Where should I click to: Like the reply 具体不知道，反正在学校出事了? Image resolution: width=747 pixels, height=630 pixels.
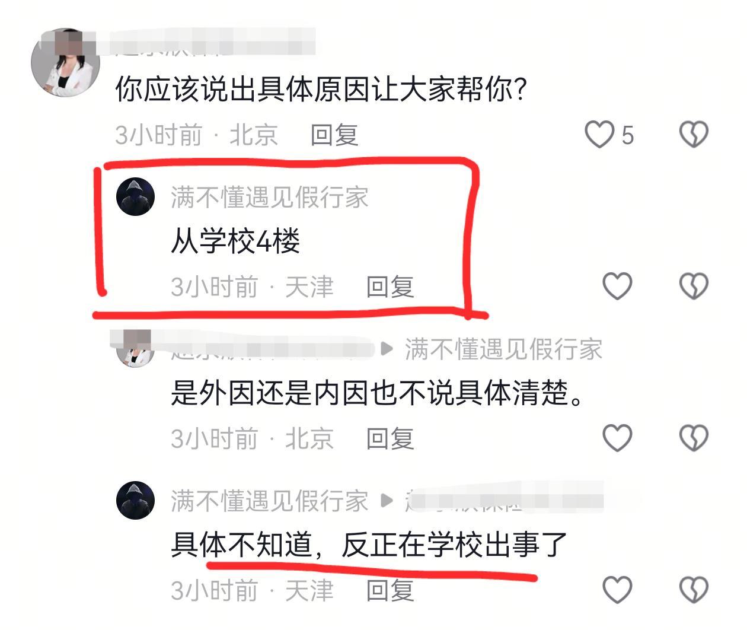coord(617,590)
